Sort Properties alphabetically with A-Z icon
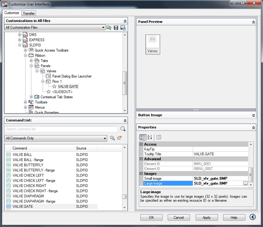This screenshot has height=227, width=263. [x=149, y=137]
